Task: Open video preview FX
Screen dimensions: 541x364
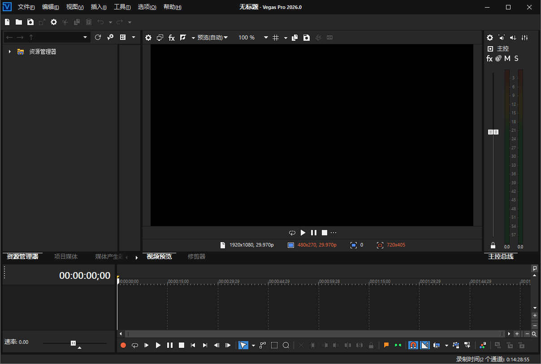Action: [x=172, y=38]
